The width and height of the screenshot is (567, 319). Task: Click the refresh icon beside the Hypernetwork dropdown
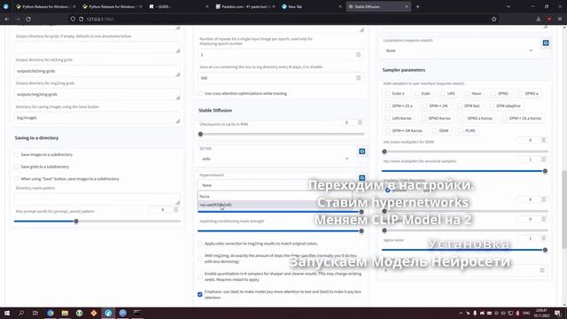coord(361,177)
